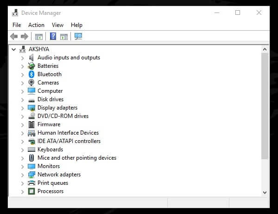
Task: Collapse the AKSHYA root node
Action: point(13,49)
